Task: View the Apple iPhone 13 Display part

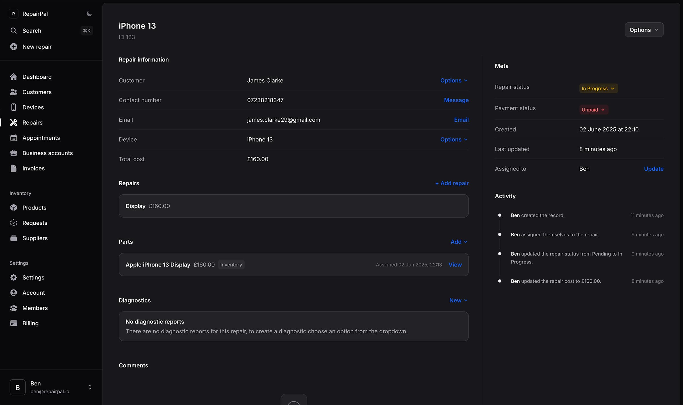Action: pyautogui.click(x=455, y=265)
